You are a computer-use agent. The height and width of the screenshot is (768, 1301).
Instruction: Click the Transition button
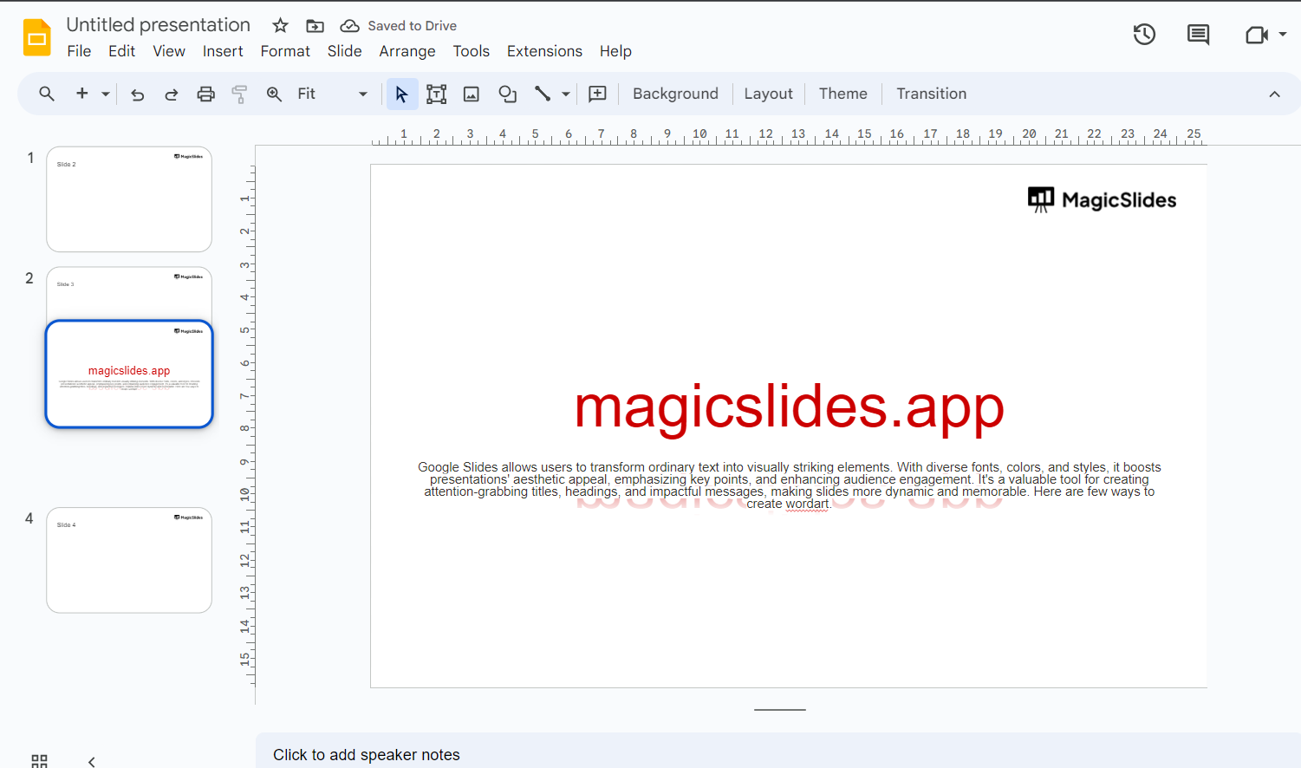931,94
